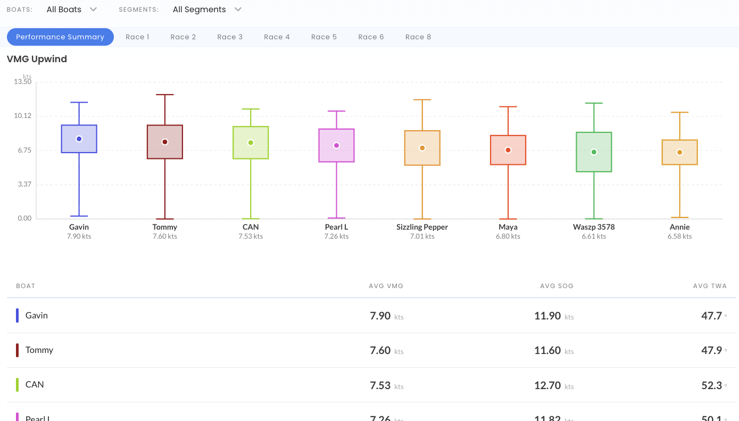The width and height of the screenshot is (739, 421).
Task: Click Gavin's blue mean marker dot
Action: pos(79,139)
